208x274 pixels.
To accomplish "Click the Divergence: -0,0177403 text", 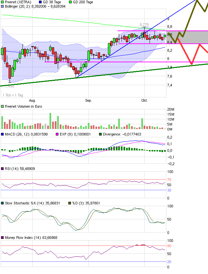I will (122, 135).
